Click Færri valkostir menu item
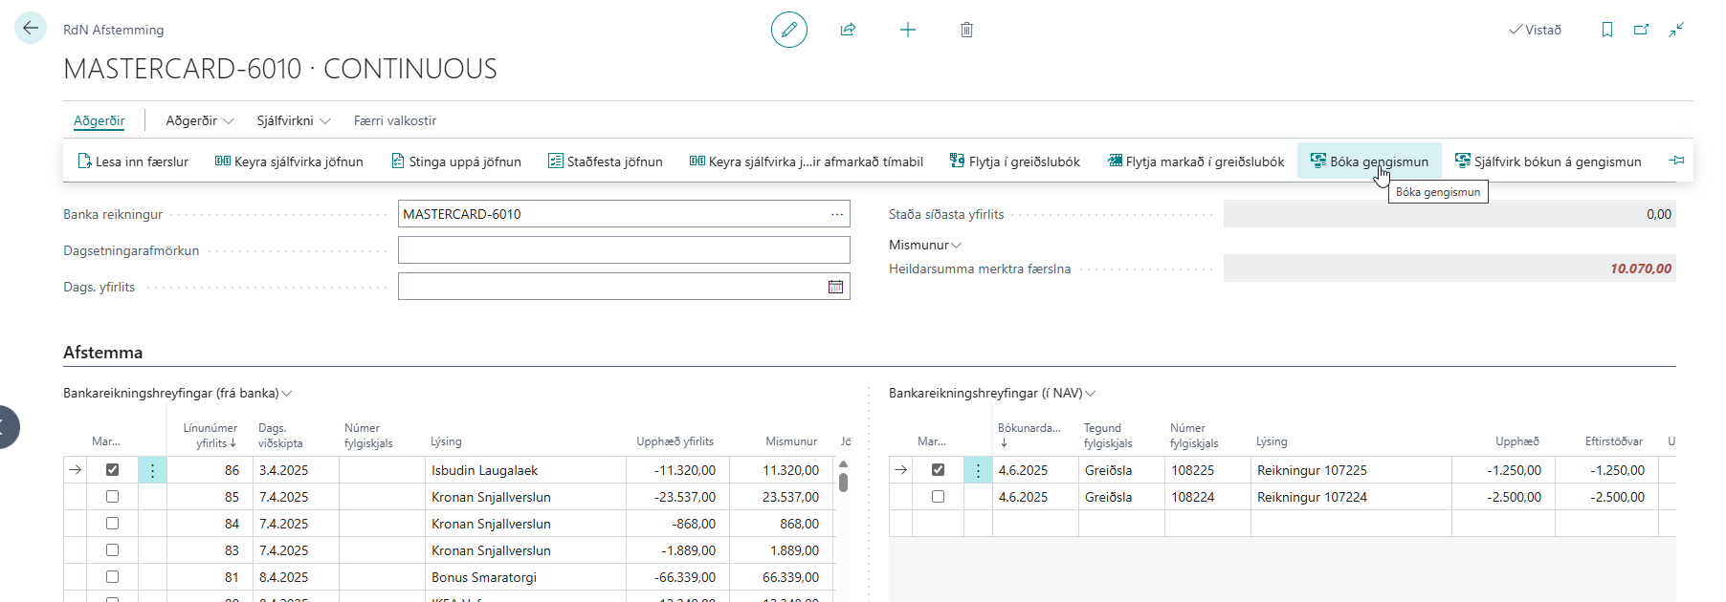 coord(394,120)
